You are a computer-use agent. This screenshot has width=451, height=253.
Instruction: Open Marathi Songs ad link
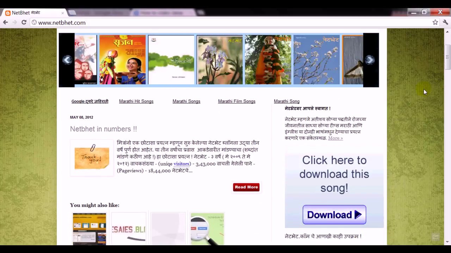(x=186, y=101)
